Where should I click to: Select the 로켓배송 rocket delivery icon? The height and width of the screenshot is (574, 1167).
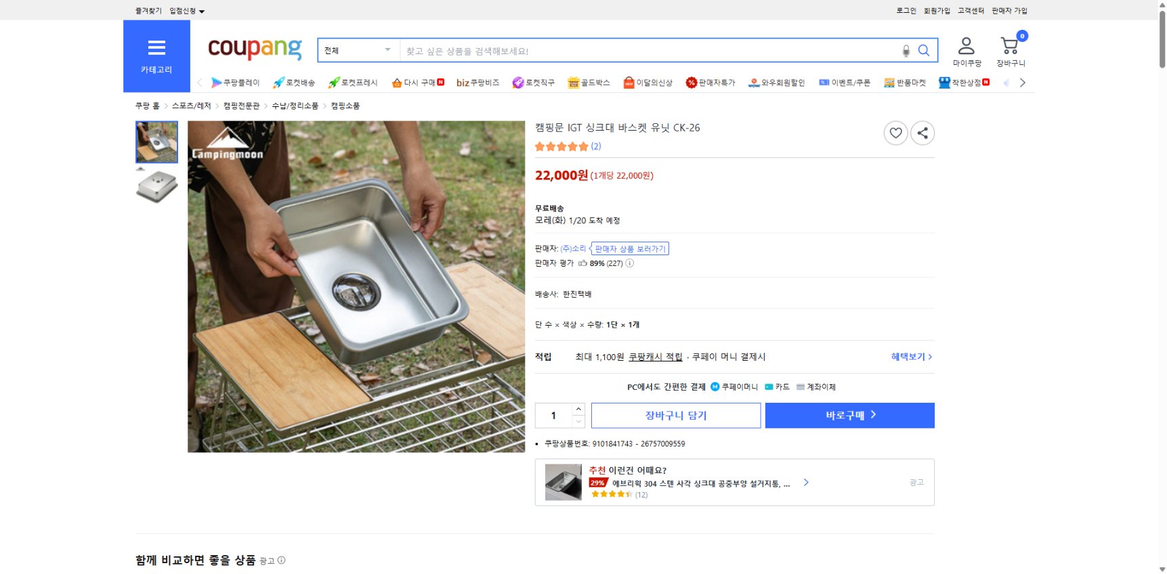tap(279, 82)
